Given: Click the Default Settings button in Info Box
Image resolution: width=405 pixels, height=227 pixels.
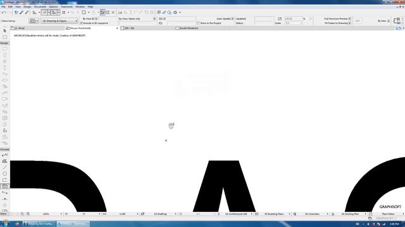Looking at the screenshot, I should [x=8, y=21].
